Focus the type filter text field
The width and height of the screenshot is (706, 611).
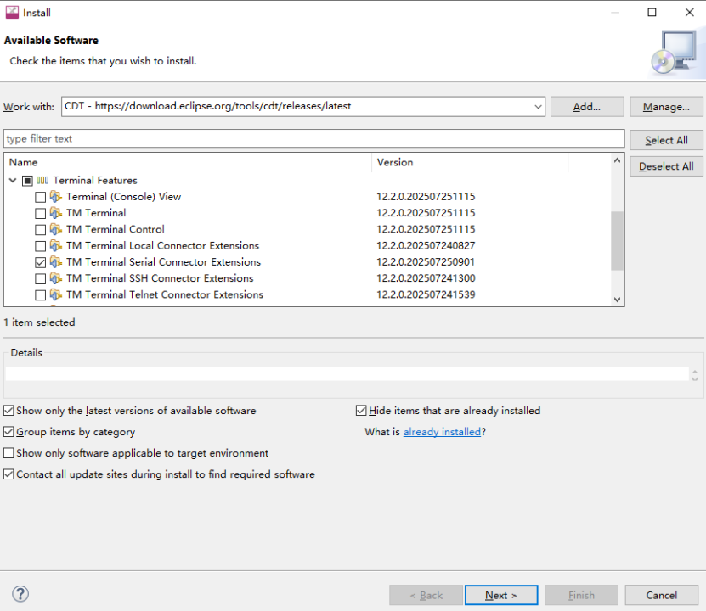tap(314, 138)
